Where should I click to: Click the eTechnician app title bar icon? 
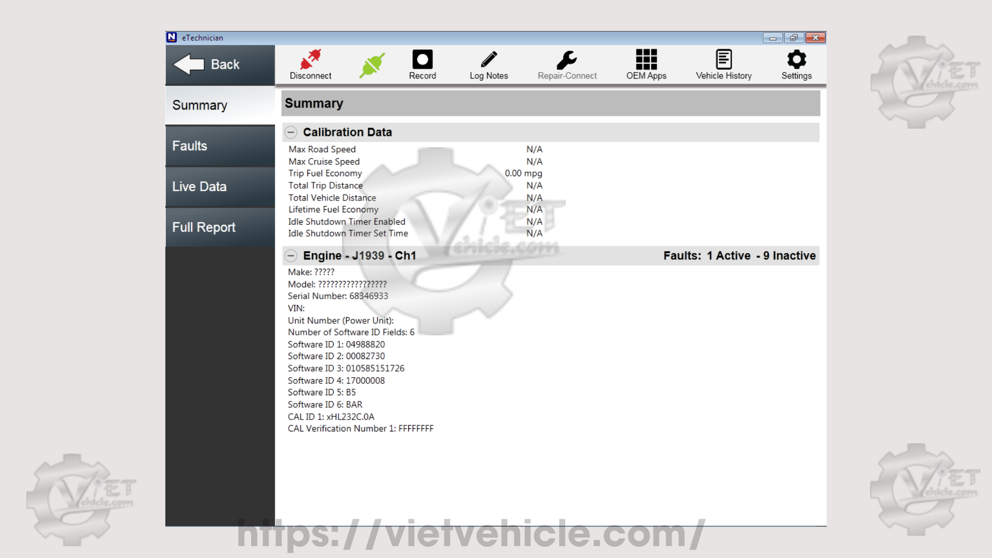[x=172, y=37]
